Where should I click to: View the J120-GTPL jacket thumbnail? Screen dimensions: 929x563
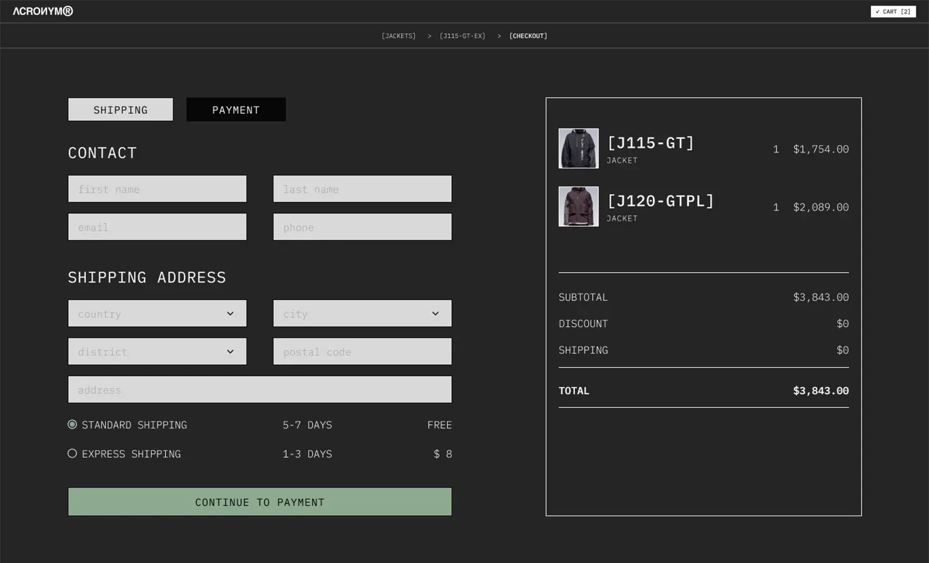pyautogui.click(x=579, y=206)
